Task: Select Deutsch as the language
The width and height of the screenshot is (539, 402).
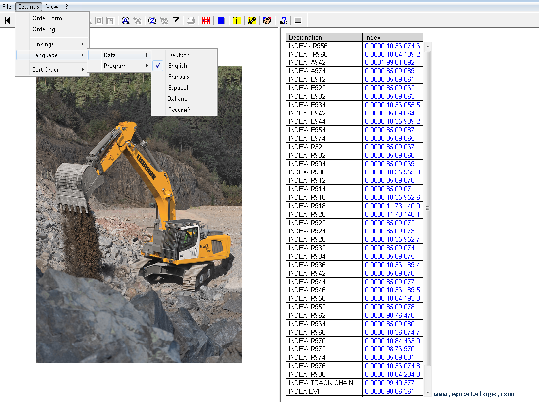Action: click(x=184, y=55)
